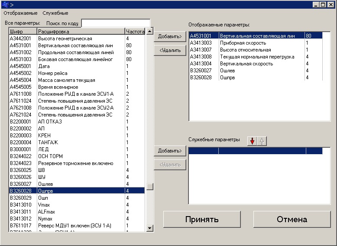337x246 pixels.
Task: Focus the Поиск по коду search field
Action: (x=116, y=23)
